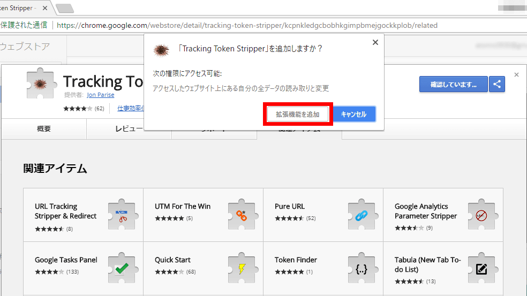
Task: Switch to the 概要 tab
Action: point(44,128)
